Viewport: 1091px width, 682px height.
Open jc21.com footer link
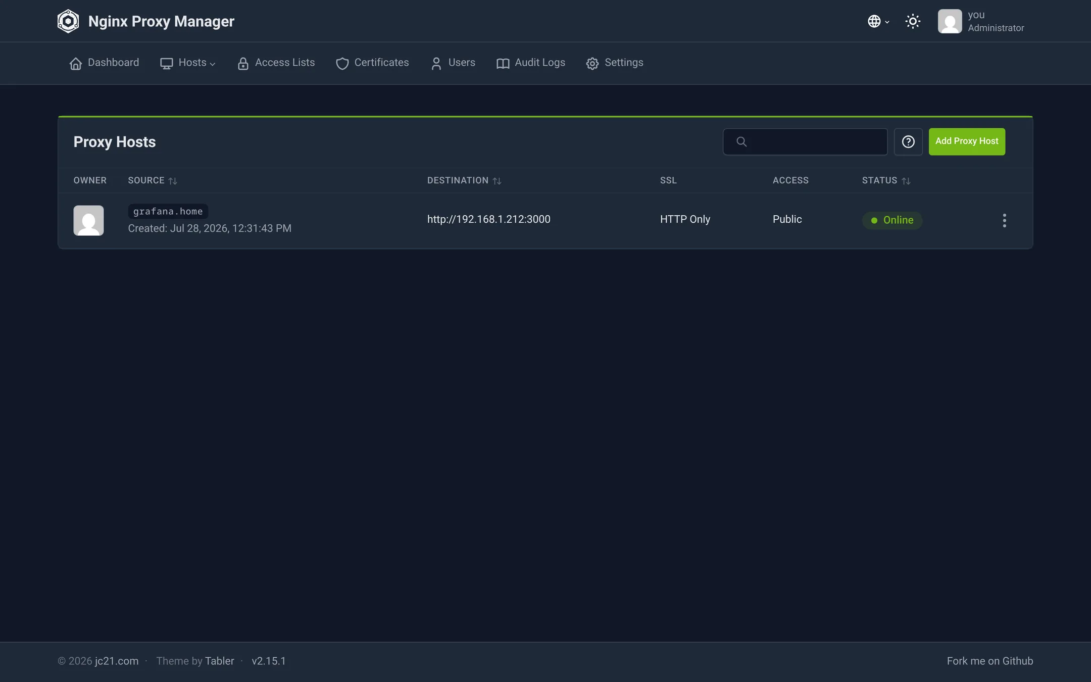coord(117,661)
